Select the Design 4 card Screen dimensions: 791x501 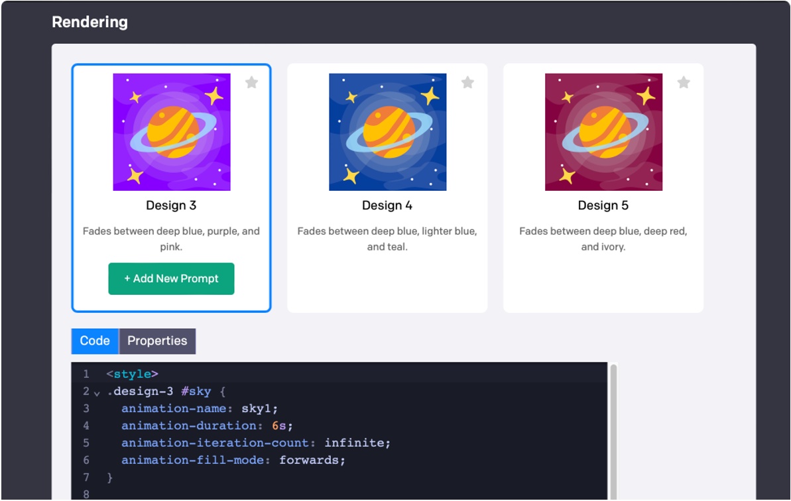click(387, 285)
